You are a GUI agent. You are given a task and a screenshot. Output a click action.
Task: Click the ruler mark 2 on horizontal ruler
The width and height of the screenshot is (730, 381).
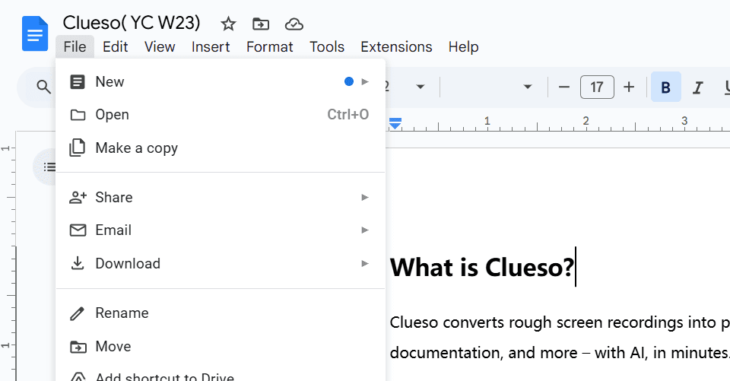point(586,121)
